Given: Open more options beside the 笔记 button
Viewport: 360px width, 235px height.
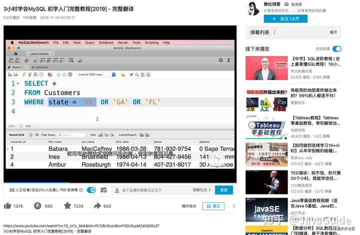Looking at the screenshot, I should [233, 206].
